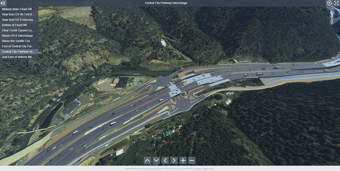
Task: Rotate the view with the right arrow
Action: pyautogui.click(x=174, y=161)
